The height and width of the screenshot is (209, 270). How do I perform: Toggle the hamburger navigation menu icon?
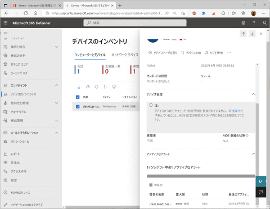tap(6, 33)
